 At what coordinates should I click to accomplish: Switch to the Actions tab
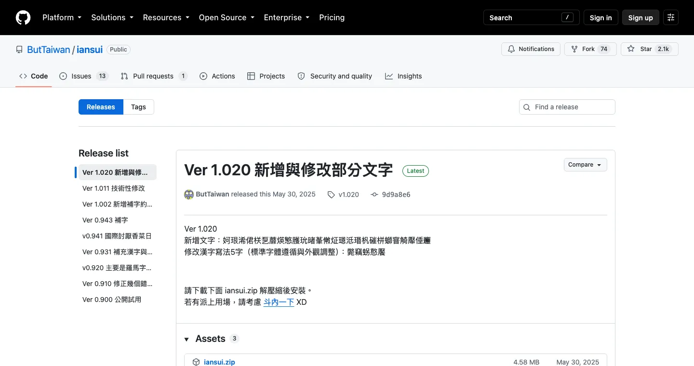217,76
